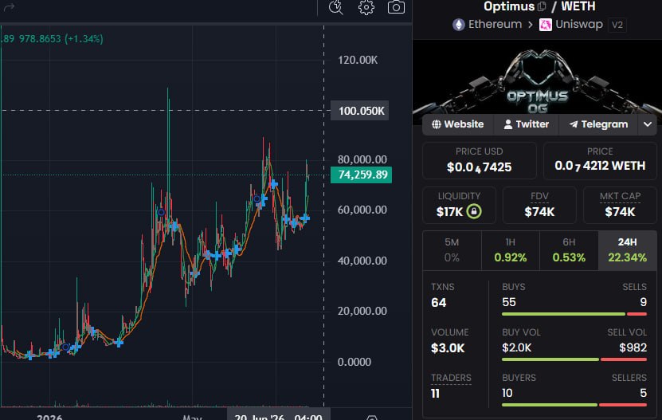Click the MKT CAP $74K box
662x420 pixels.
(620, 205)
